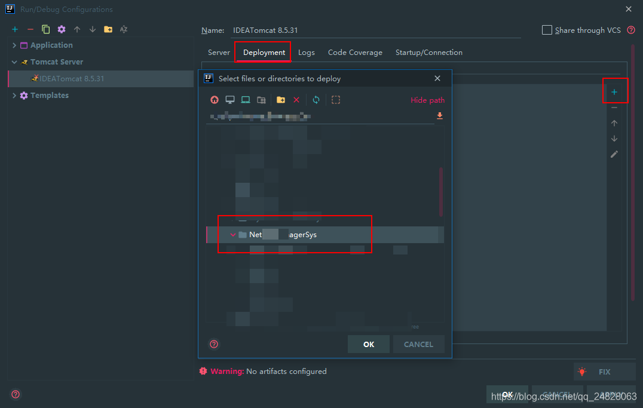The height and width of the screenshot is (408, 643).
Task: Open help at bottom-left of Run/Debug window
Action: pyautogui.click(x=16, y=394)
